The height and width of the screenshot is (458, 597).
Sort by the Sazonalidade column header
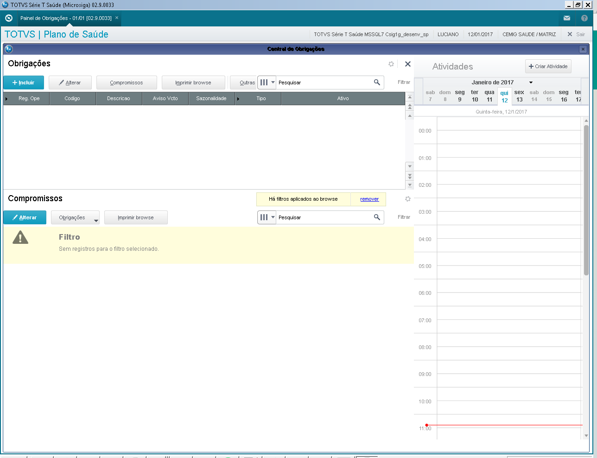click(211, 99)
